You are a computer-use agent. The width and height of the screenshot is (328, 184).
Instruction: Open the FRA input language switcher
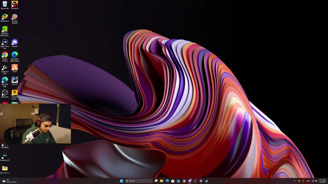pos(308,181)
